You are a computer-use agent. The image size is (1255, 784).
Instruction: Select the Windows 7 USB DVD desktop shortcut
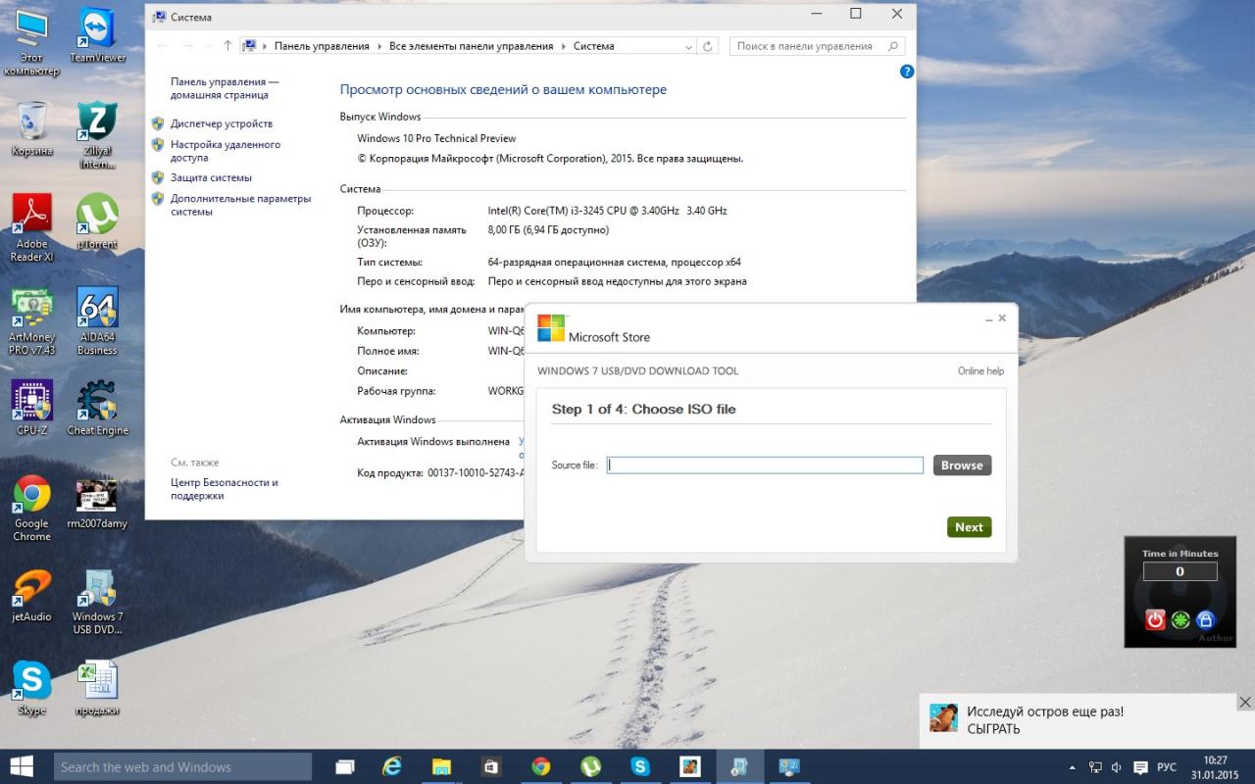(x=98, y=602)
